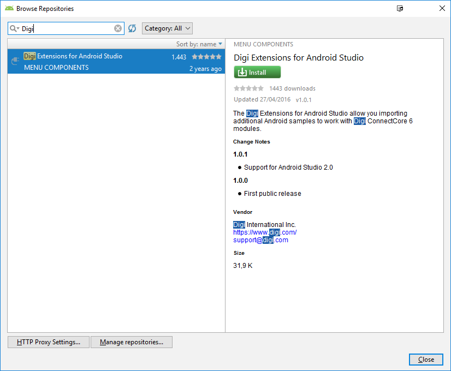Focus the plugin search input field
Image resolution: width=451 pixels, height=371 pixels.
point(66,28)
